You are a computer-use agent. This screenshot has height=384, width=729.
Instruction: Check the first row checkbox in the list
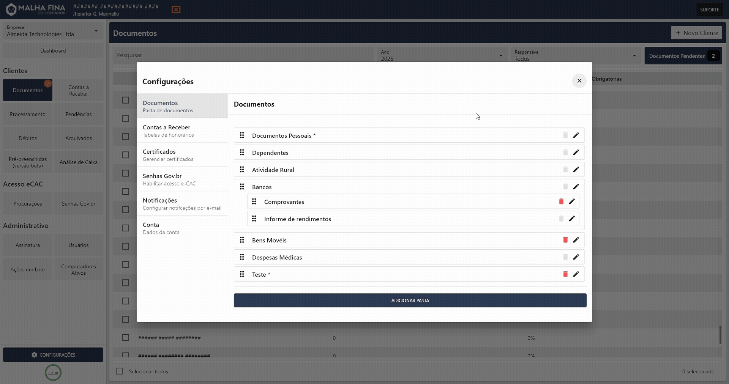click(125, 100)
